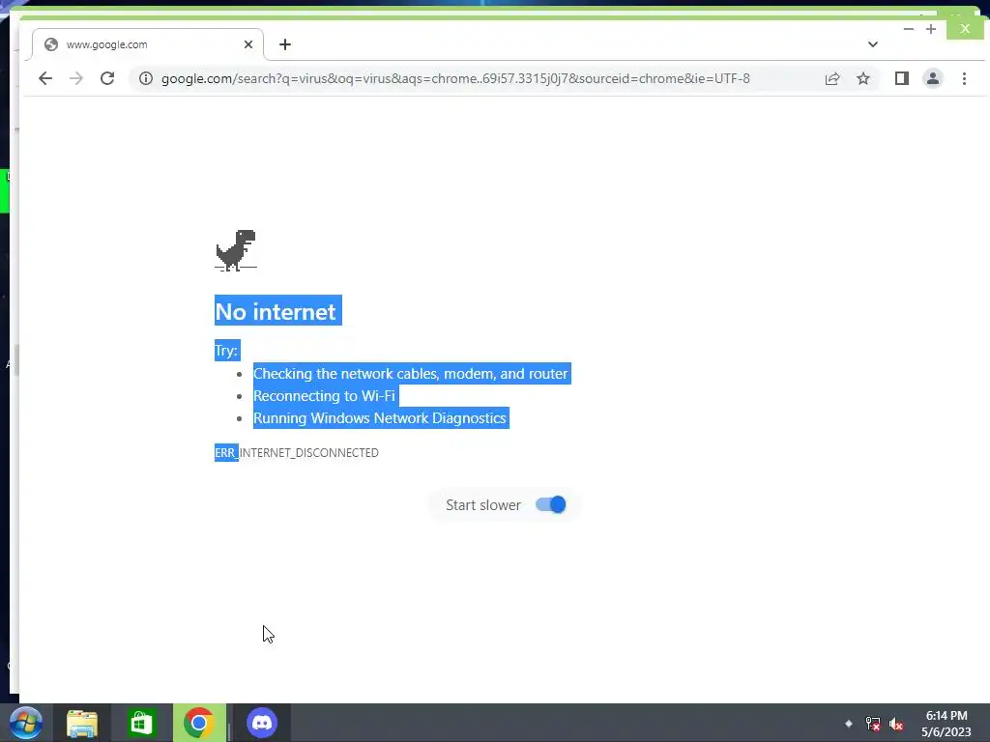Open the side panel icon
This screenshot has height=742, width=990.
tap(902, 78)
